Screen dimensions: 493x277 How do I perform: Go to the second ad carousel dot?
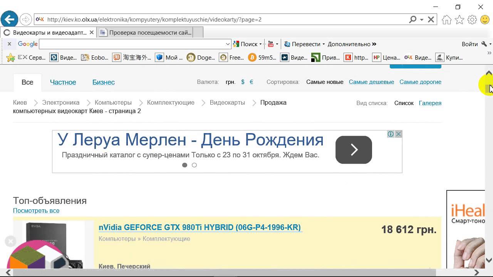click(194, 165)
